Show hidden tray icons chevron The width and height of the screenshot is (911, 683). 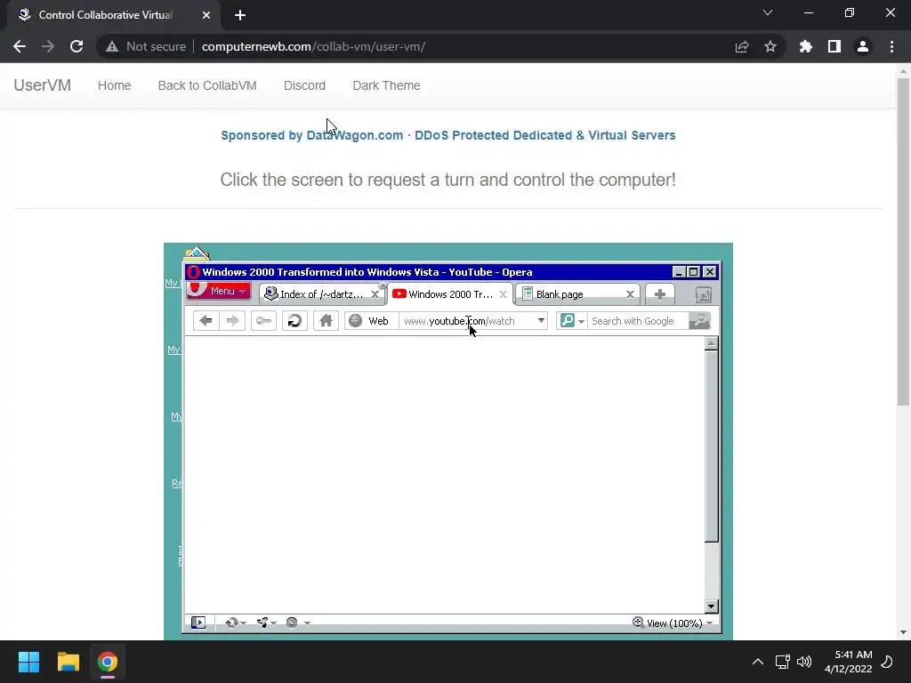pos(758,662)
